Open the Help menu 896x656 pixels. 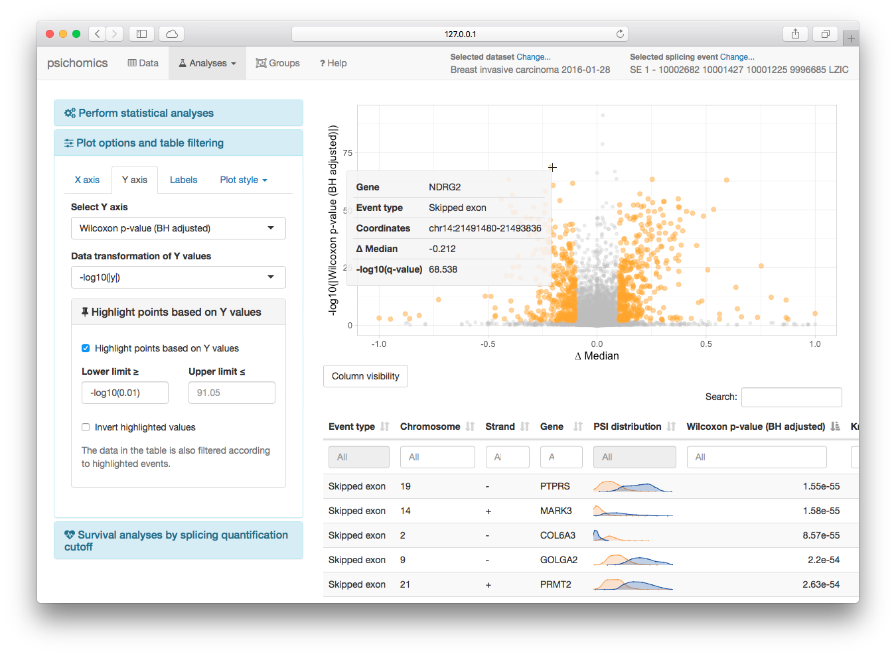pyautogui.click(x=333, y=63)
